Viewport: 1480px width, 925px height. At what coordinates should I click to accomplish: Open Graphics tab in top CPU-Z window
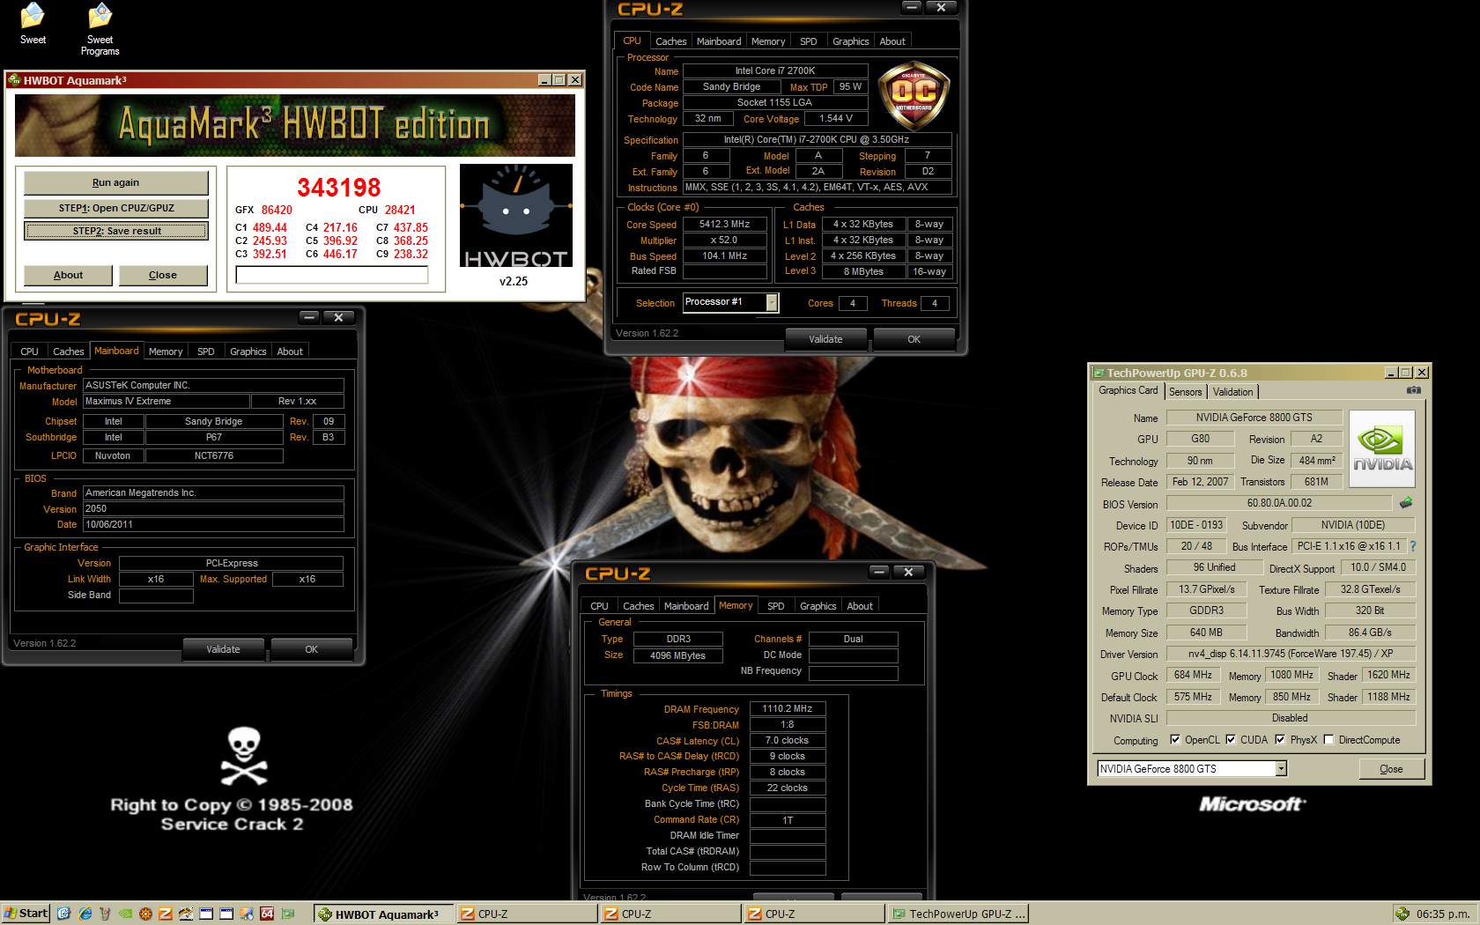point(850,41)
